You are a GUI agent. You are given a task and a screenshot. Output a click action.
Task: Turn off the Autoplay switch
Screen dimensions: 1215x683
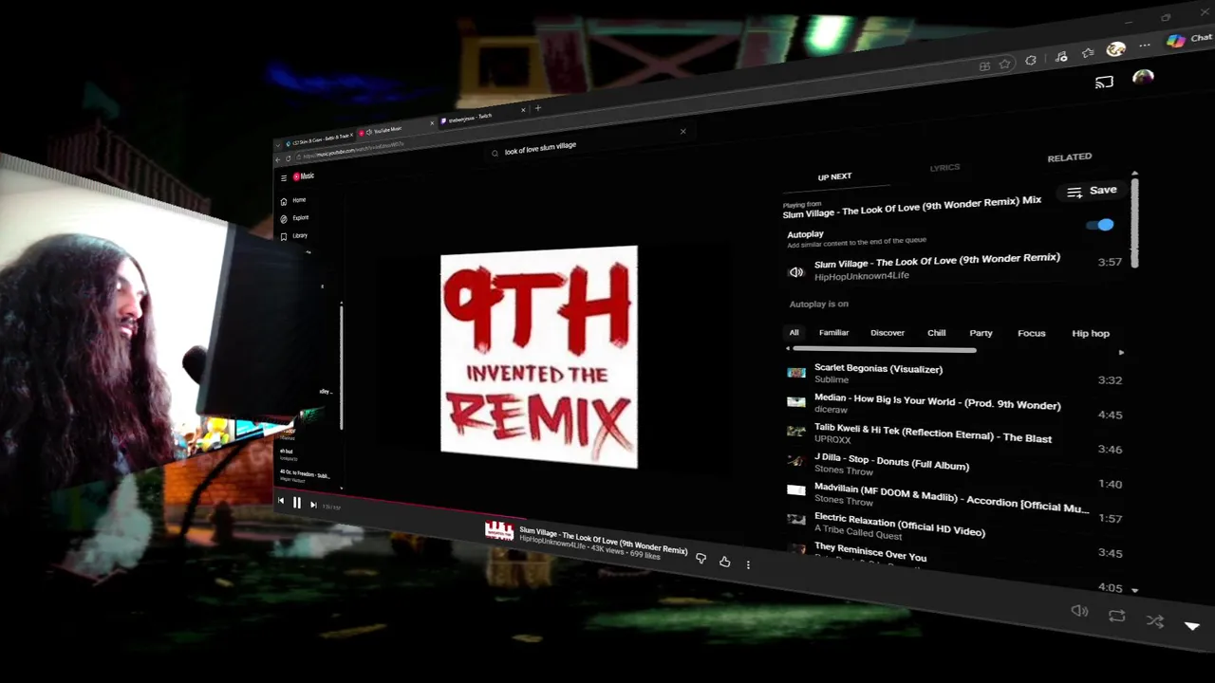point(1100,225)
